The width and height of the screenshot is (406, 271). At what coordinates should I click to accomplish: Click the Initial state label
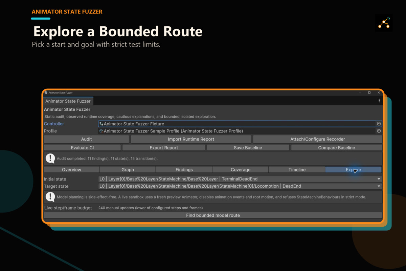tap(55, 179)
